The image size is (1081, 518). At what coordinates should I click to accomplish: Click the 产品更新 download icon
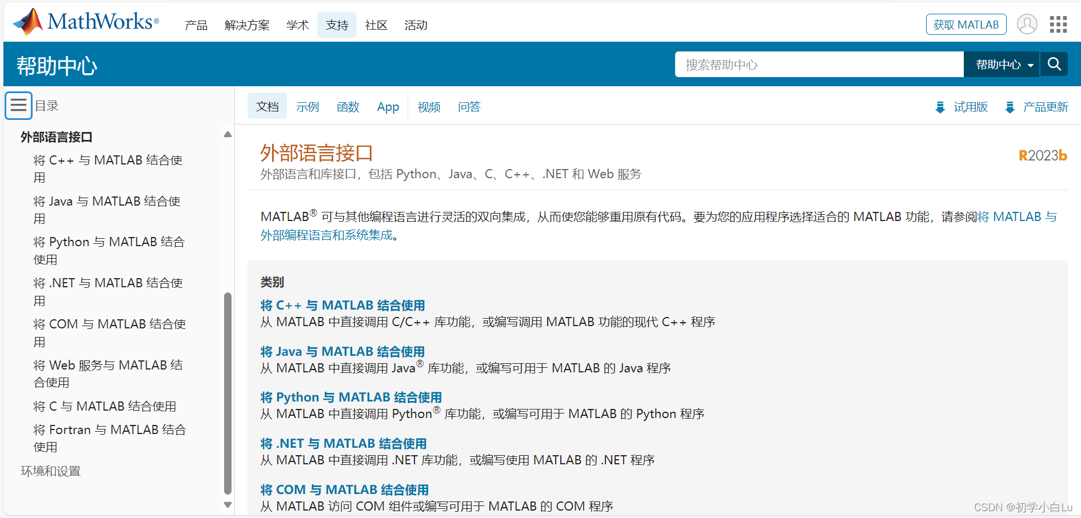coord(1010,107)
